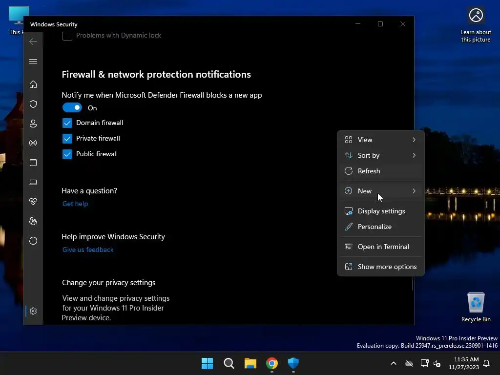500x375 pixels.
Task: Minimize the Windows Security window
Action: click(x=358, y=24)
